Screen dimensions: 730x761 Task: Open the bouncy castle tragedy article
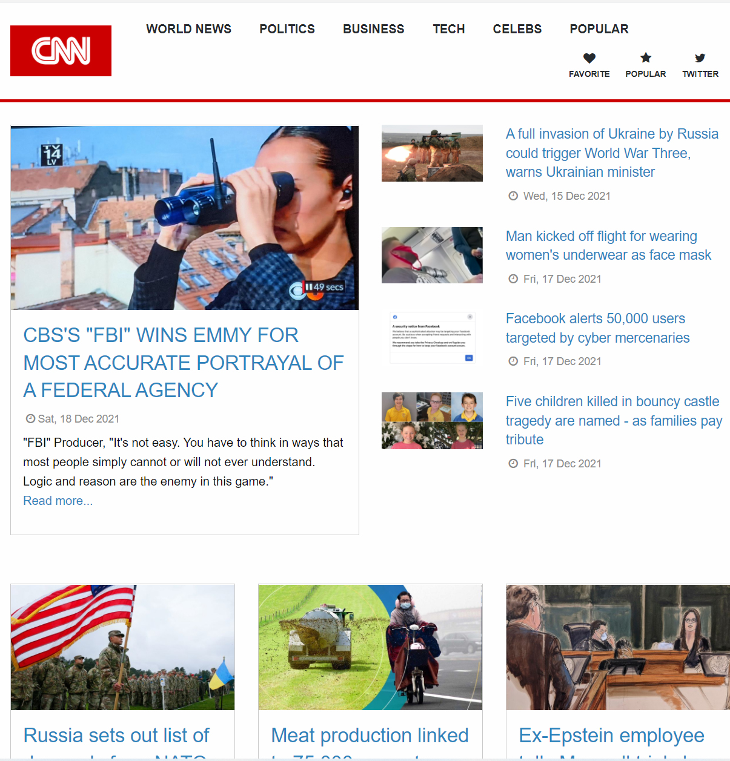tap(614, 420)
